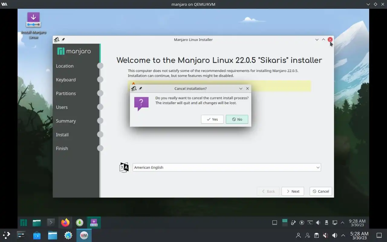Screen dimensions: 387x242
Task: Open the globe gear settings icon on host taskbar
Action: (x=68, y=235)
